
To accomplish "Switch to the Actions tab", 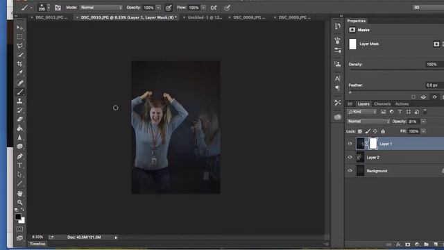I will click(x=402, y=104).
